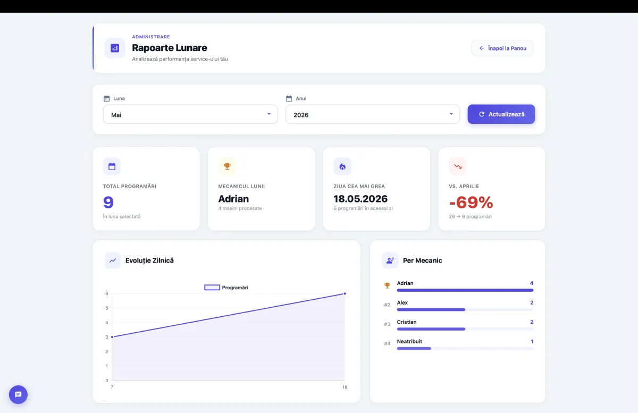Click the trophy icon on Mecanicul Lunii card
This screenshot has height=413, width=638.
[x=227, y=166]
